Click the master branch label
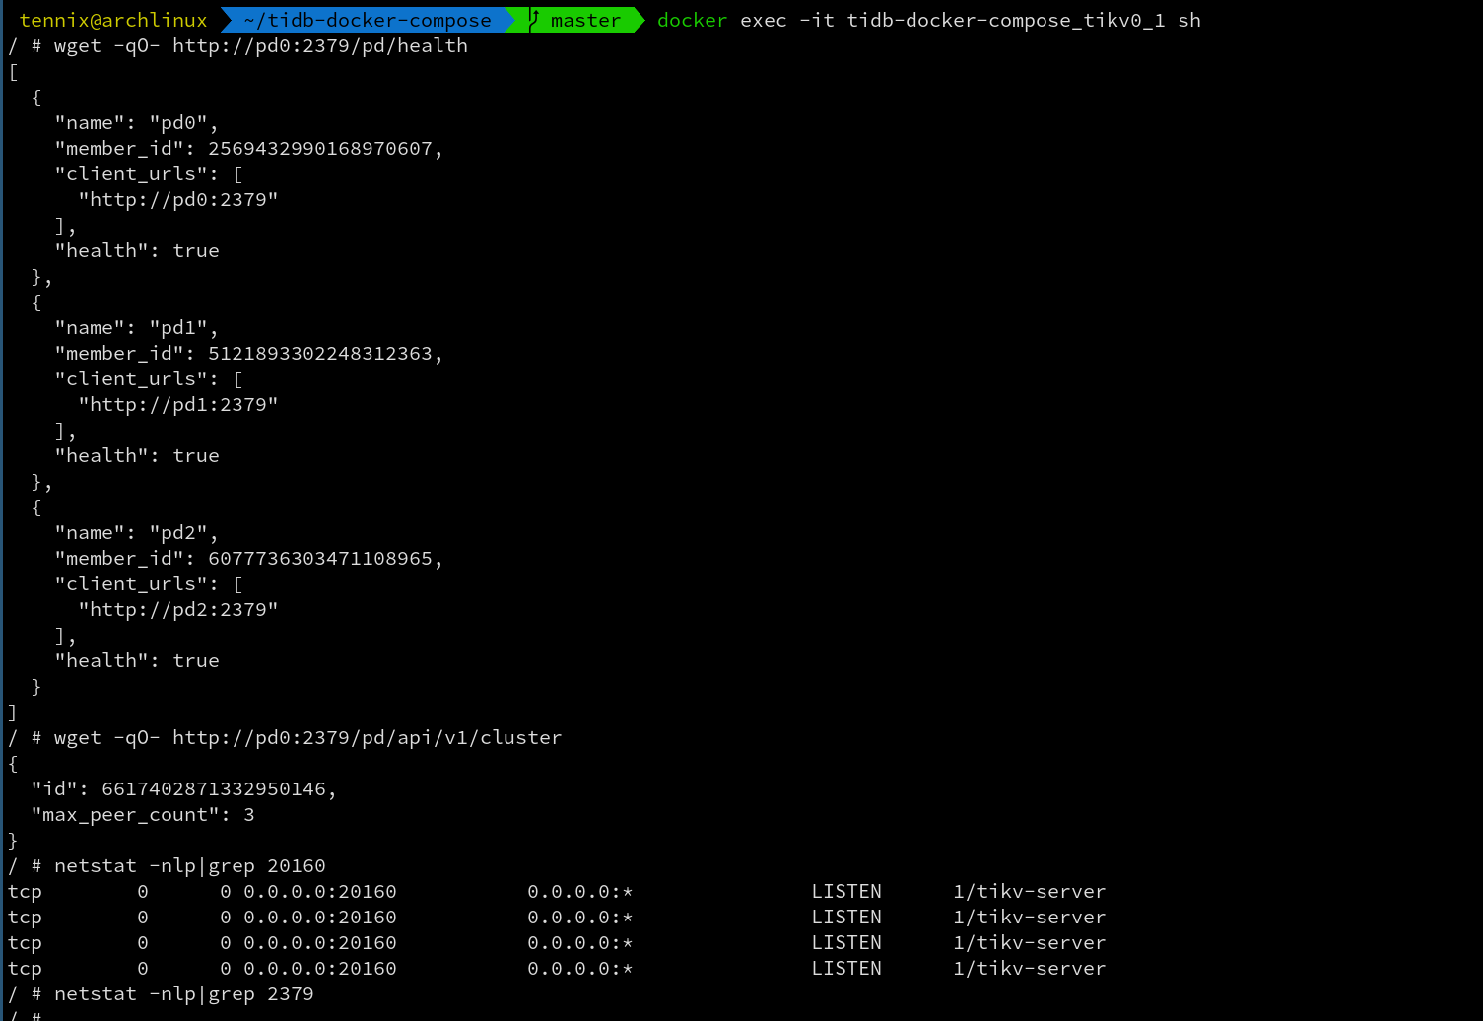 coord(585,20)
